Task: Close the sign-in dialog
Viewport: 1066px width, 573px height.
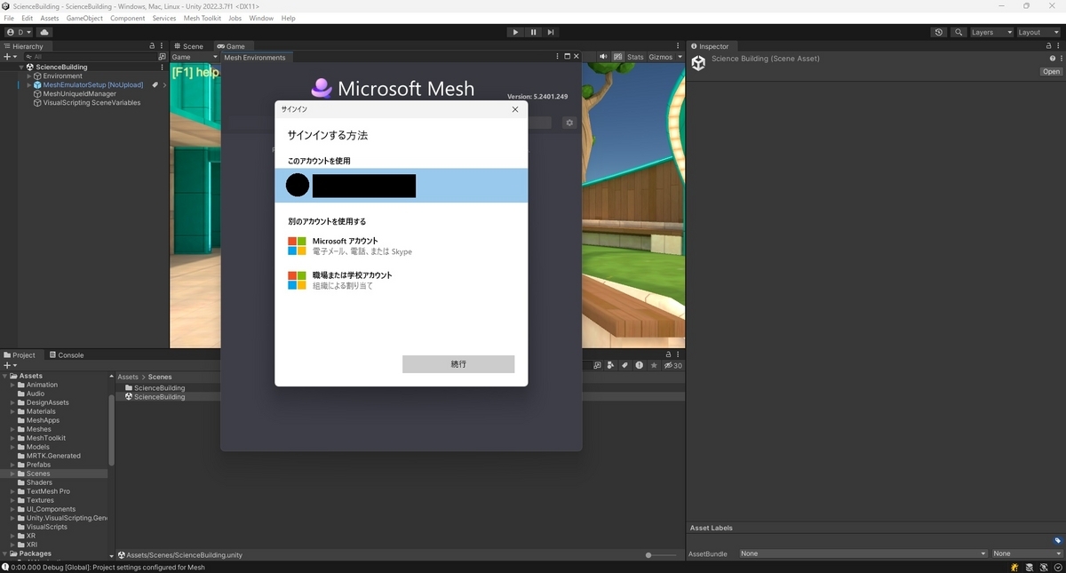Action: coord(515,108)
